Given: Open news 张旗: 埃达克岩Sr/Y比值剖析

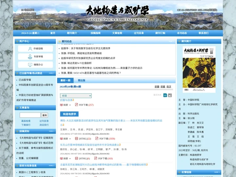Looking at the screenshot, I should tap(76, 63).
